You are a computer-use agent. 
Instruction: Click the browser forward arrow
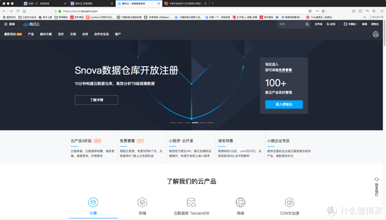pyautogui.click(x=11, y=11)
